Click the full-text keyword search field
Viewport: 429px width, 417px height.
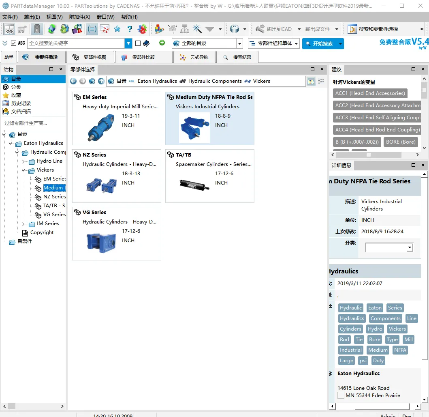(76, 43)
